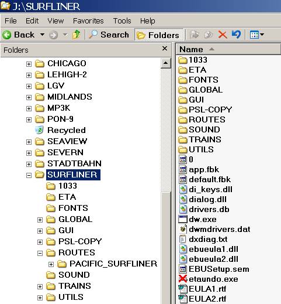The image size is (281, 304).
Task: Click the folder tree scroll up arrow
Action: point(165,63)
